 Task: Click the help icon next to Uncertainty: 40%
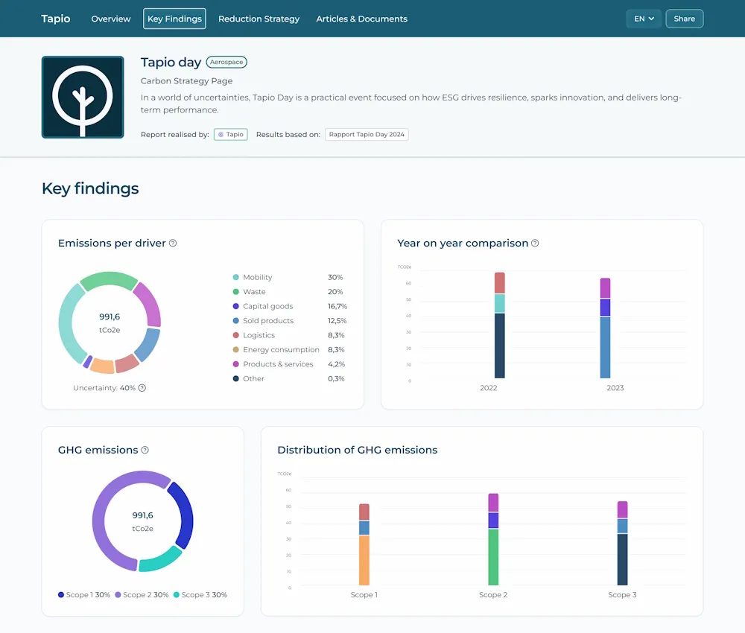(142, 388)
